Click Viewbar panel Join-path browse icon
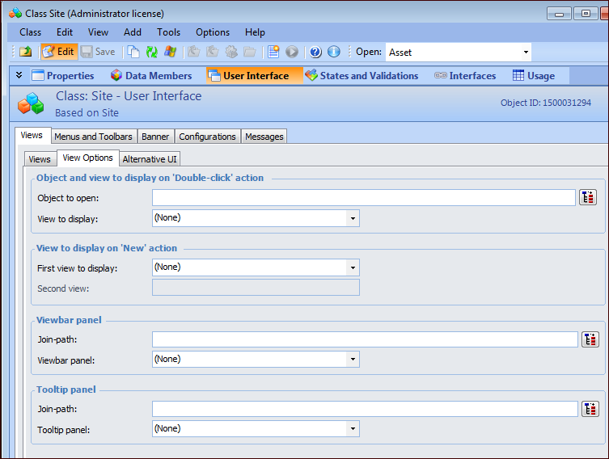Image resolution: width=609 pixels, height=459 pixels. point(590,339)
